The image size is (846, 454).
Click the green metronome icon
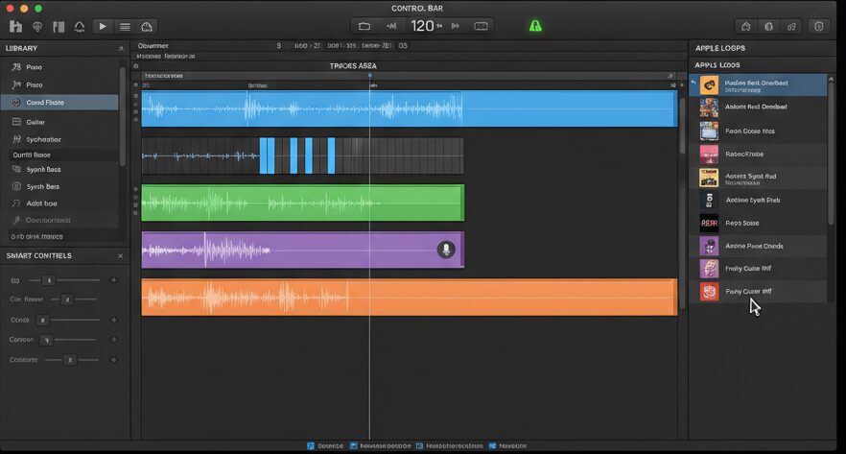point(534,26)
